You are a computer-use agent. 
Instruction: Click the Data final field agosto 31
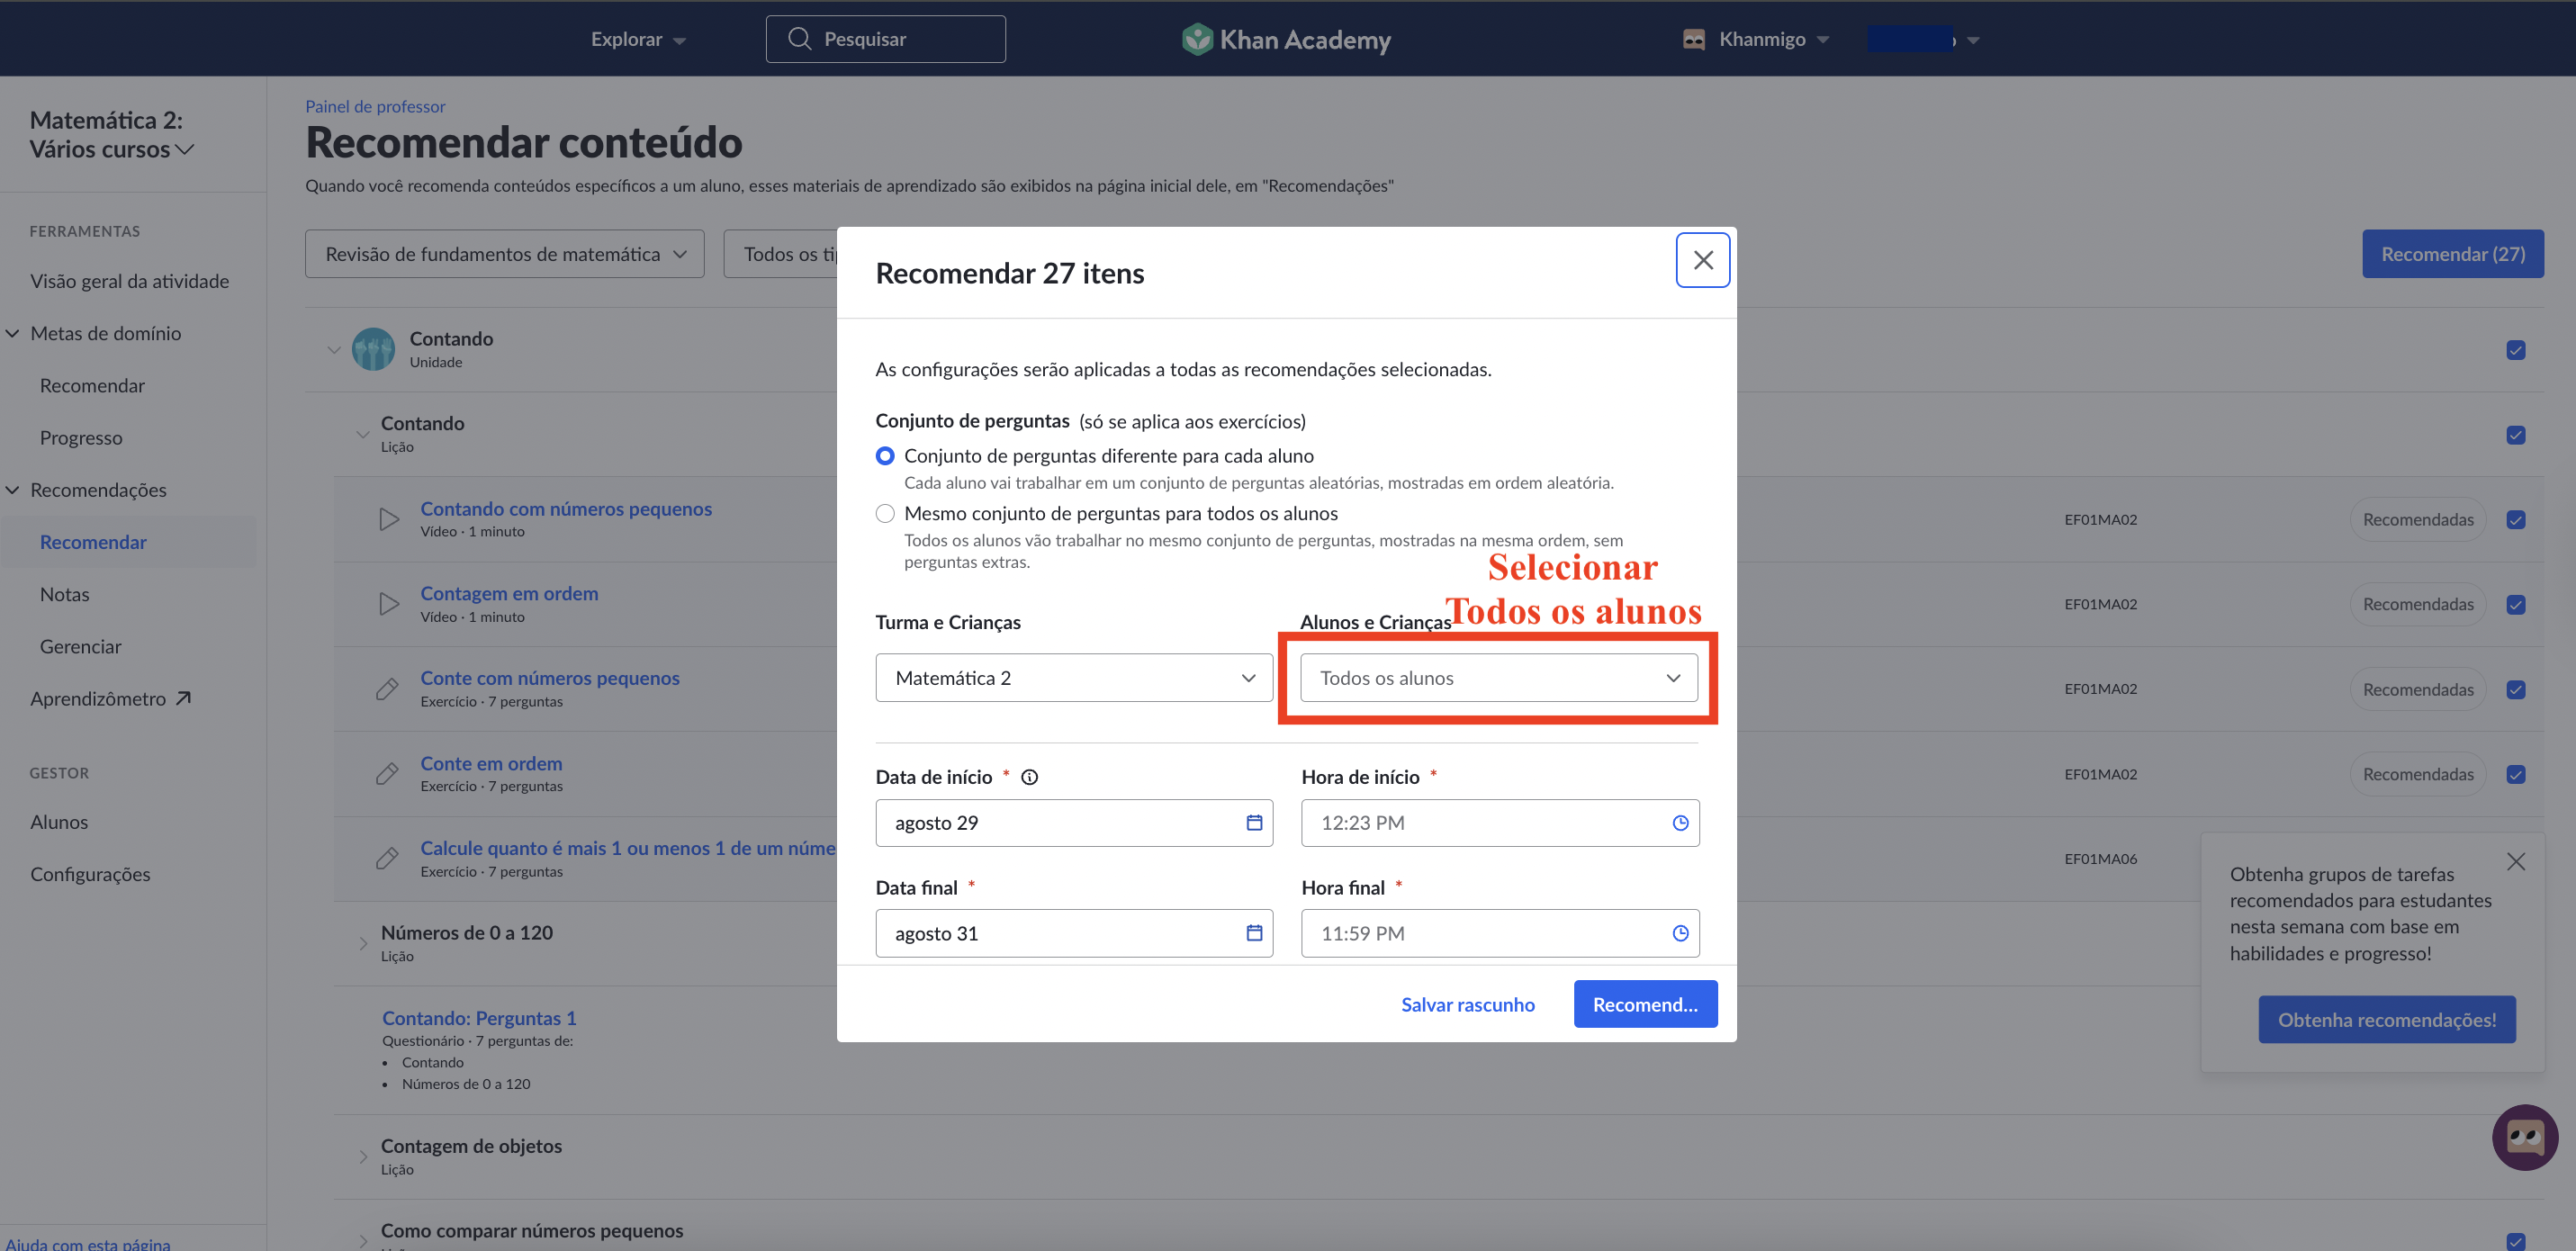(1074, 932)
